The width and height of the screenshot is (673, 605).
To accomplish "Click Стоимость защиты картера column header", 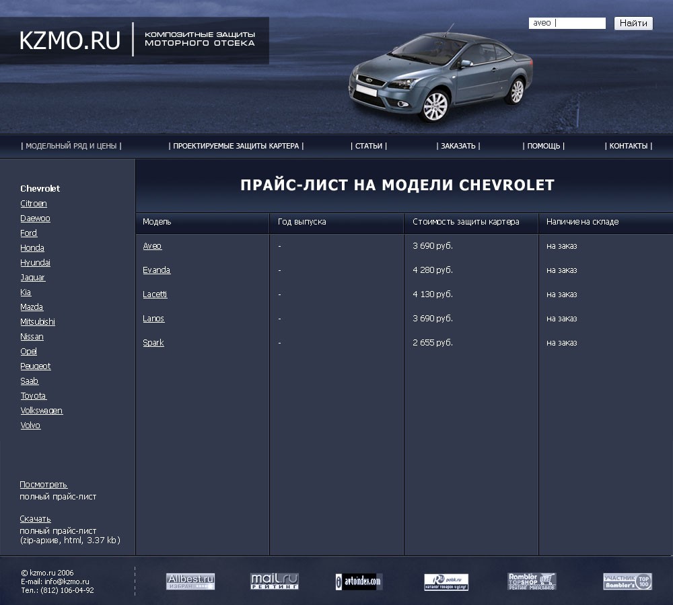I will tap(466, 222).
